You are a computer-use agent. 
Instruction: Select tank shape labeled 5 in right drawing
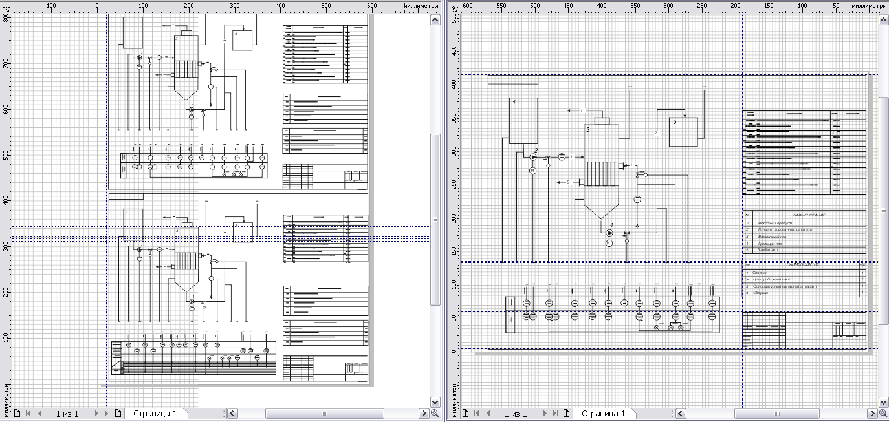683,132
